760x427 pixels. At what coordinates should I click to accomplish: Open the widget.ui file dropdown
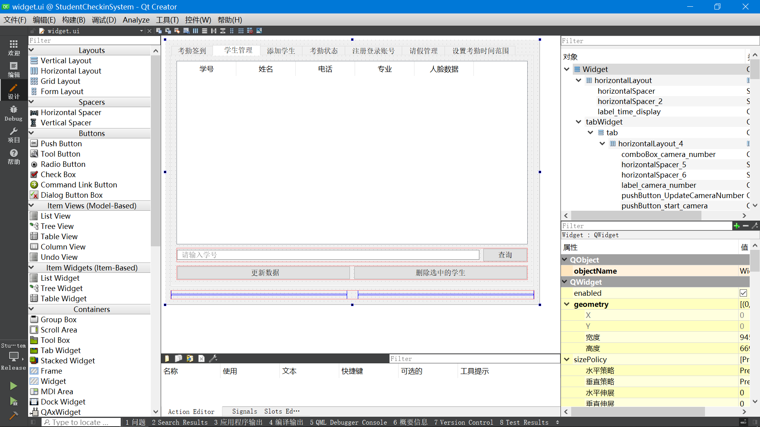pos(141,31)
